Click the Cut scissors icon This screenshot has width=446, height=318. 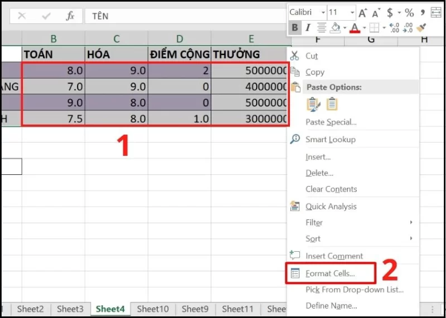295,56
